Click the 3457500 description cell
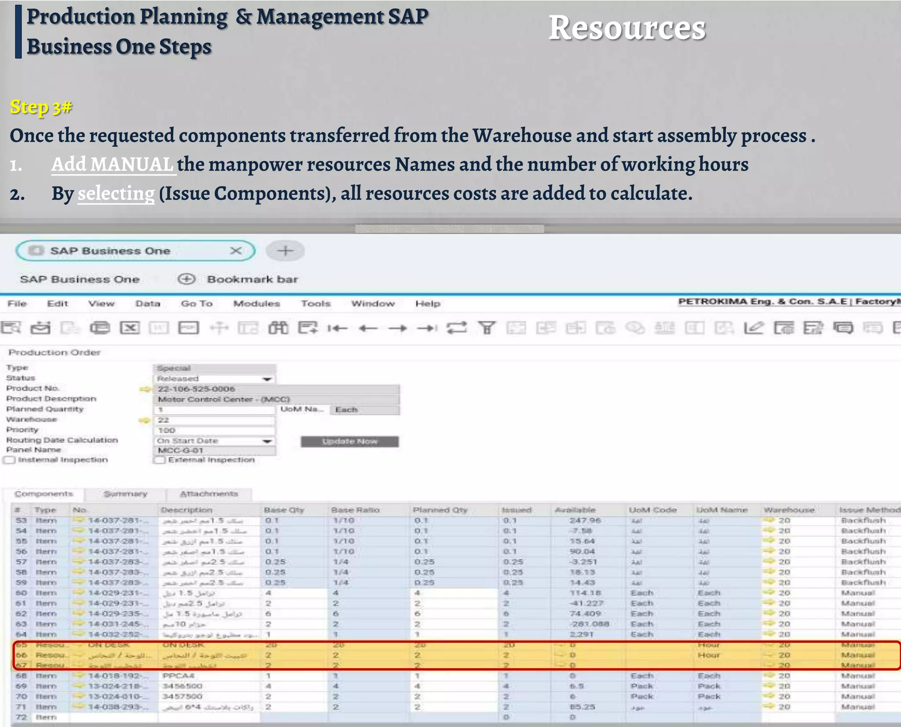The height and width of the screenshot is (727, 901). pos(209,697)
